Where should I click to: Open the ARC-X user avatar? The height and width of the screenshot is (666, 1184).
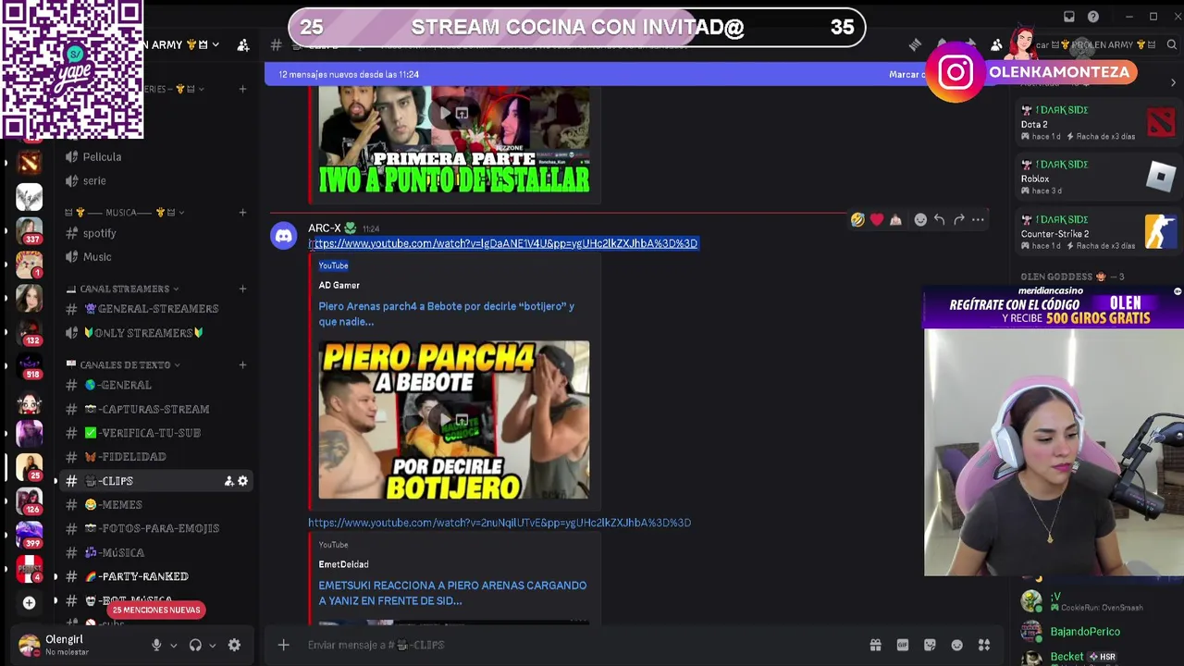(284, 236)
